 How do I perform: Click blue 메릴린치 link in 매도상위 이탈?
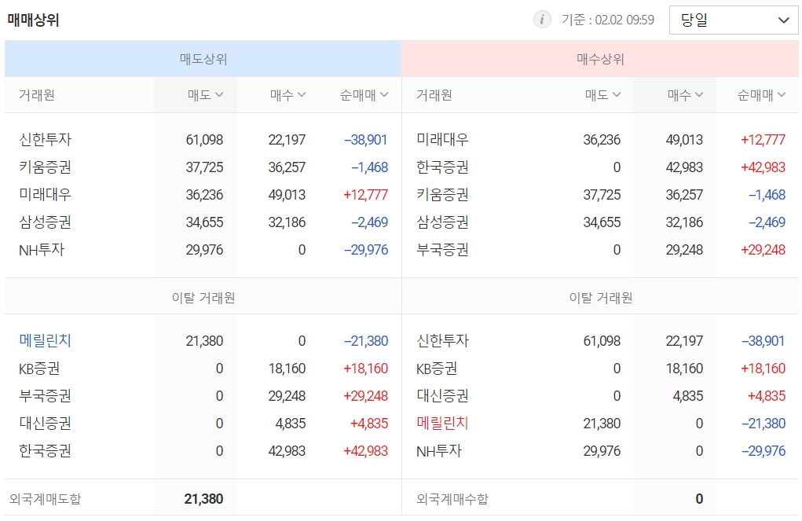tap(45, 340)
